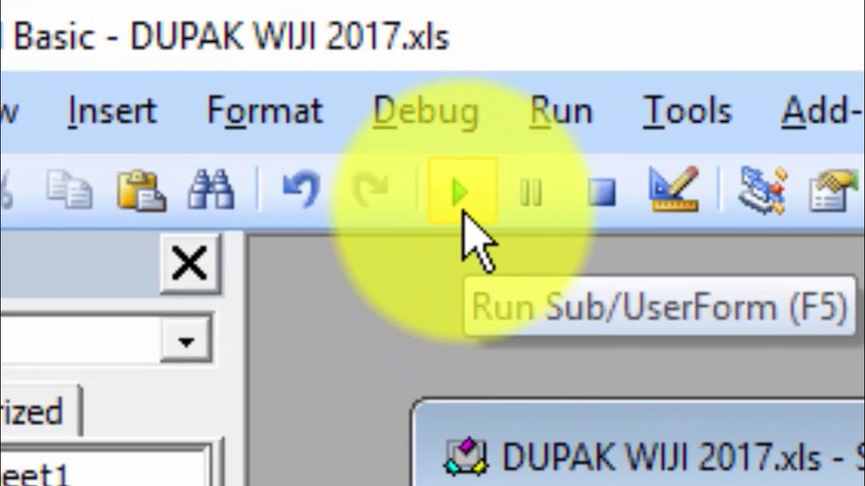Click the greyed Redo arrow icon
The height and width of the screenshot is (486, 865).
(371, 190)
